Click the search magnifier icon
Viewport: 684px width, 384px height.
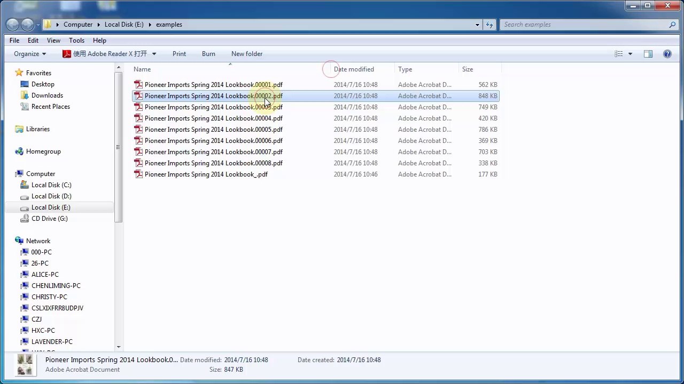[672, 25]
